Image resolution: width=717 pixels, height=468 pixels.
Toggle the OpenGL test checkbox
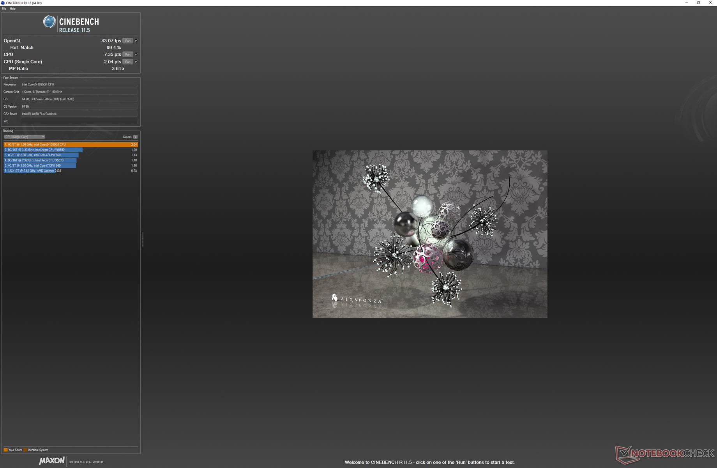[136, 41]
